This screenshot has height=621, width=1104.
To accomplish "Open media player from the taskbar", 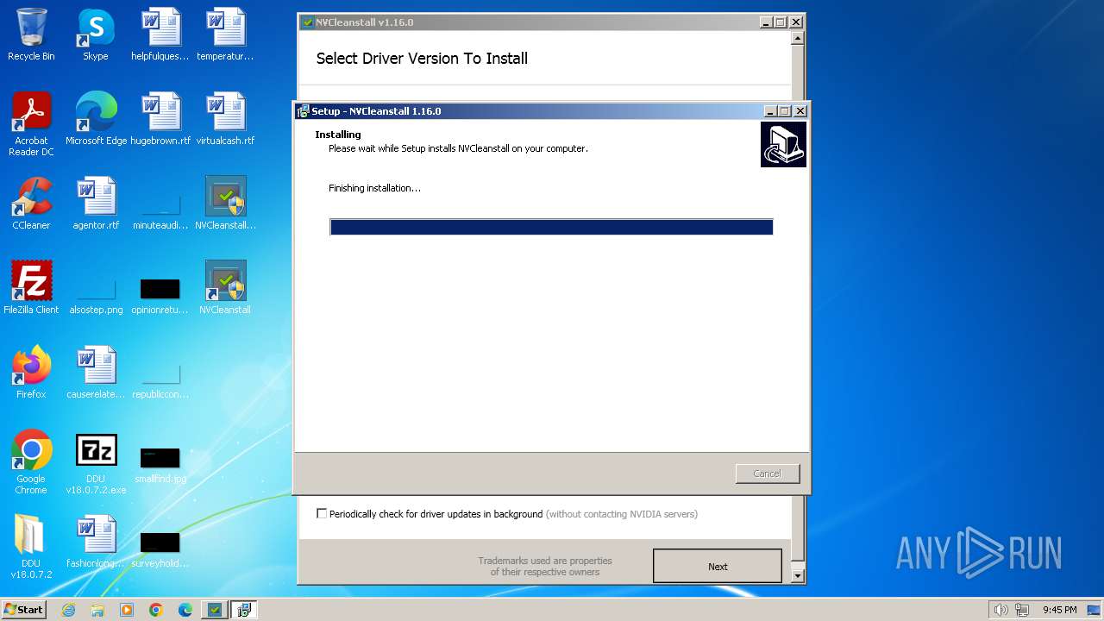I will tap(127, 610).
